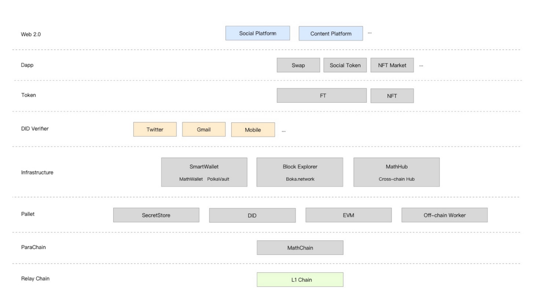Click the Off-chain Worker pallet
This screenshot has width=546, height=306.
coord(444,215)
